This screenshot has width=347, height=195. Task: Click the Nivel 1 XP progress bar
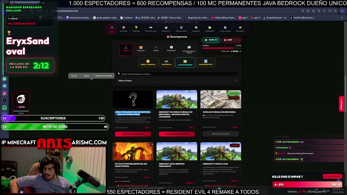[x=221, y=48]
